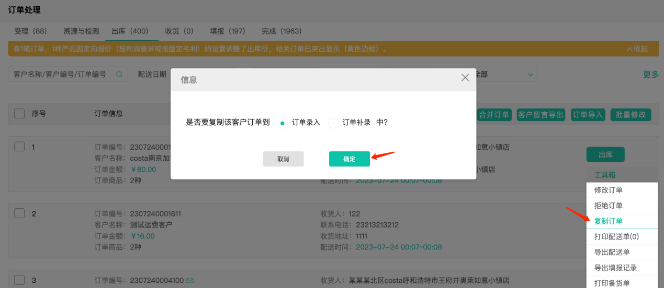This screenshot has height=288, width=664.
Task: Click the 客户留言导出 button
Action: [x=541, y=115]
